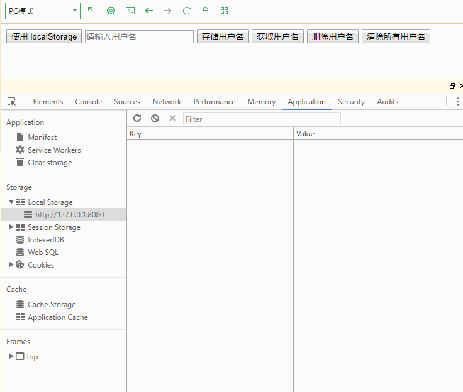Click the 删除用户名 button

pyautogui.click(x=333, y=36)
